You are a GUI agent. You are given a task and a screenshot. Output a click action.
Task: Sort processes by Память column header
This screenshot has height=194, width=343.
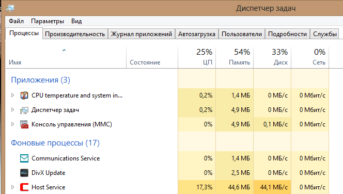[x=235, y=57]
